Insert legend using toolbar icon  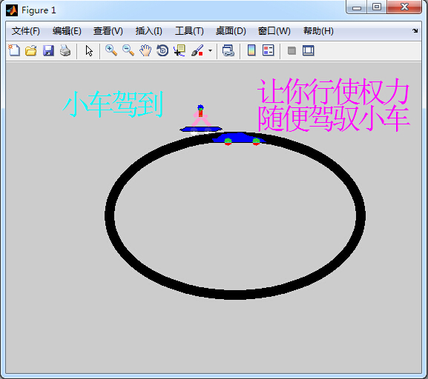[269, 50]
